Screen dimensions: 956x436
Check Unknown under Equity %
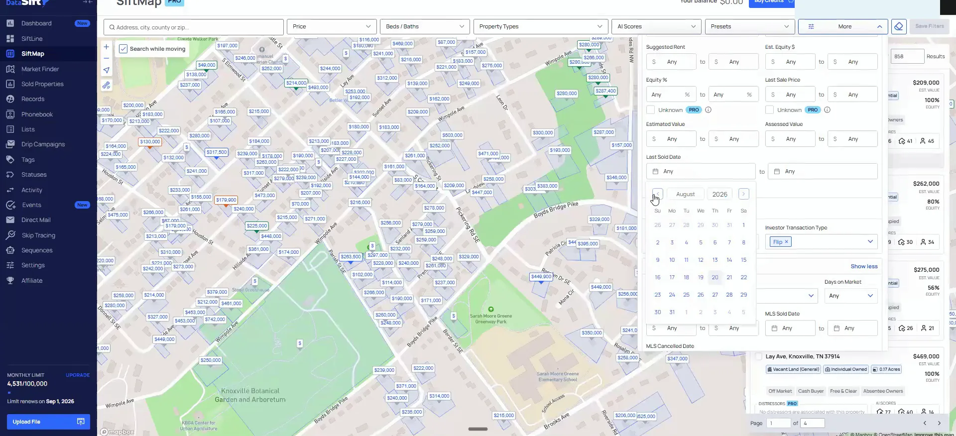pyautogui.click(x=650, y=110)
